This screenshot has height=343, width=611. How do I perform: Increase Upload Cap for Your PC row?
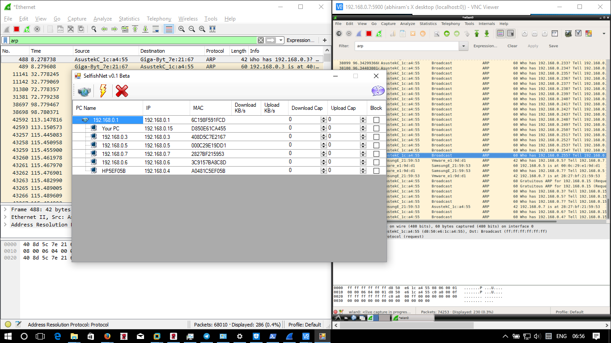tap(363, 127)
